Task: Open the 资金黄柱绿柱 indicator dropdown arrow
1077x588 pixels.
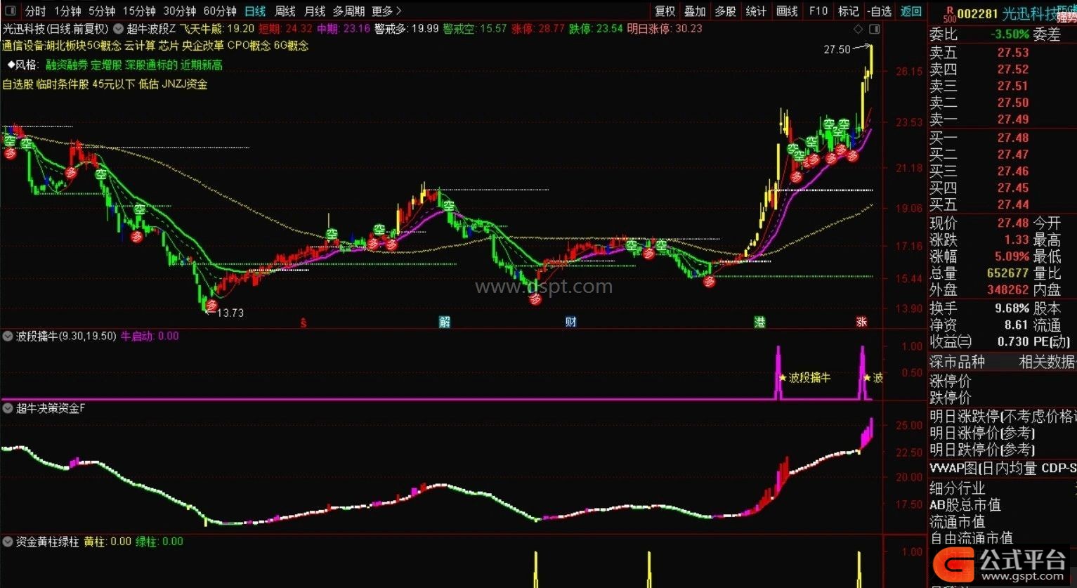Action: 8,542
